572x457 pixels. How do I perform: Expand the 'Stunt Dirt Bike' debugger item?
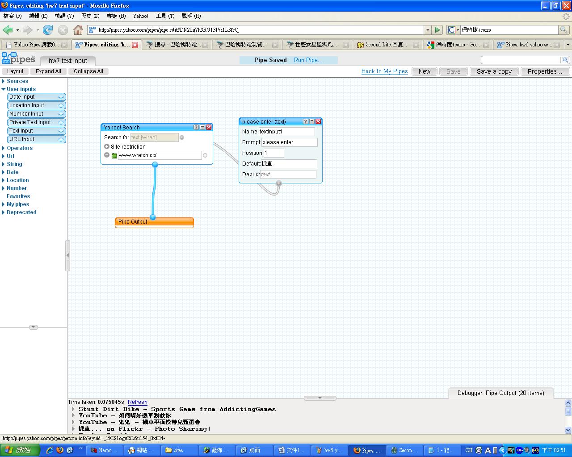click(x=74, y=409)
